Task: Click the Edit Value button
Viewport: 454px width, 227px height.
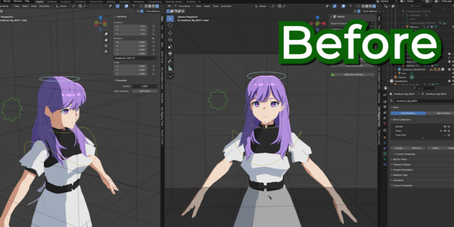Action: point(145,91)
